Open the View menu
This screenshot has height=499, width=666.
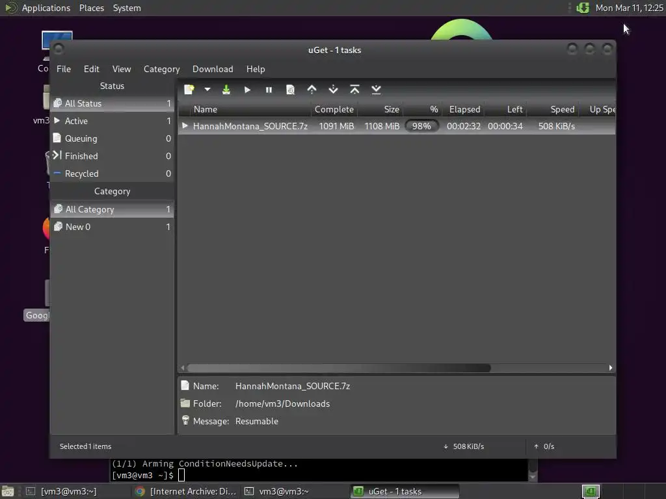[122, 69]
